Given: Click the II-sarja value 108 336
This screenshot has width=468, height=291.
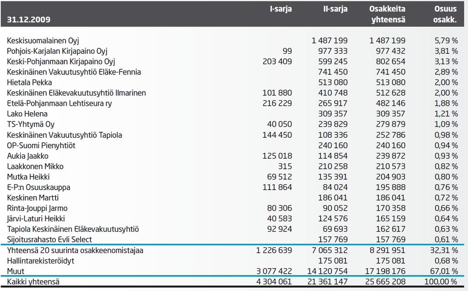Looking at the screenshot, I should [333, 135].
